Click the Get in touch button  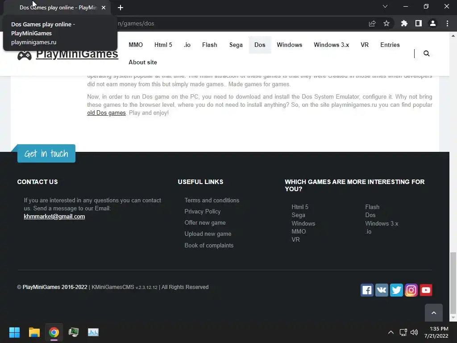click(46, 154)
